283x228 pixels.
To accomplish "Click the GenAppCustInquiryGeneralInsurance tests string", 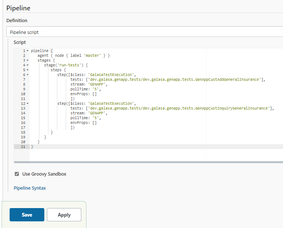I will point(179,108).
